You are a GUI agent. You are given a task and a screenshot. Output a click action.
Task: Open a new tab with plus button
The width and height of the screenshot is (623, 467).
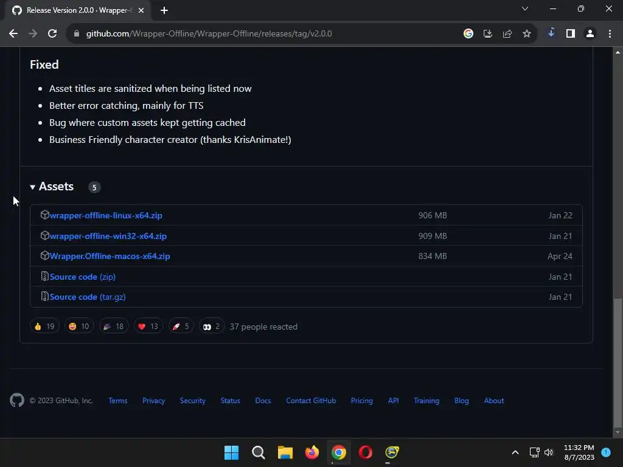tap(164, 10)
